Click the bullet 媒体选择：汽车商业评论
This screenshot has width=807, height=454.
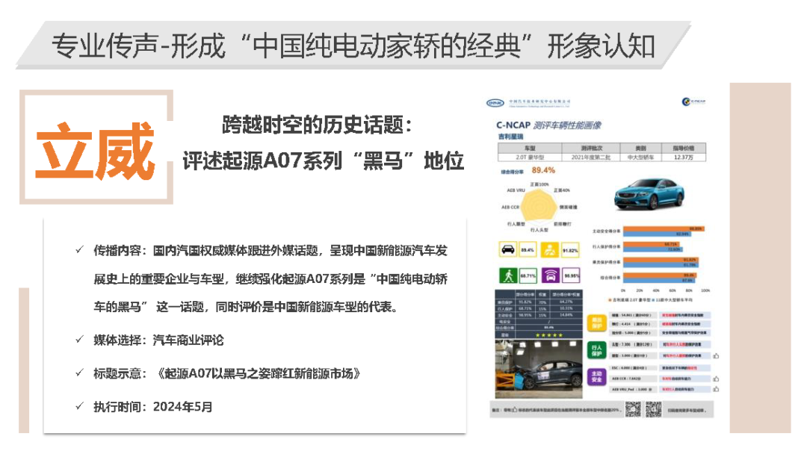[158, 340]
